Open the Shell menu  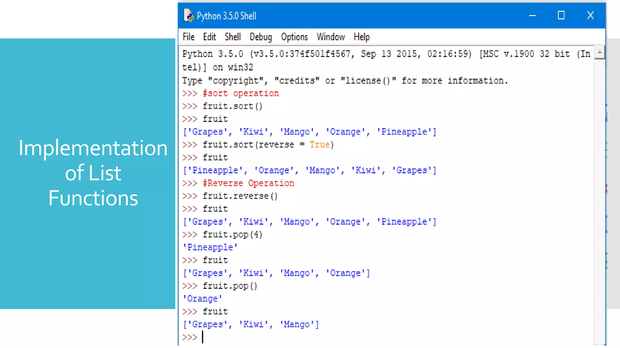[232, 37]
